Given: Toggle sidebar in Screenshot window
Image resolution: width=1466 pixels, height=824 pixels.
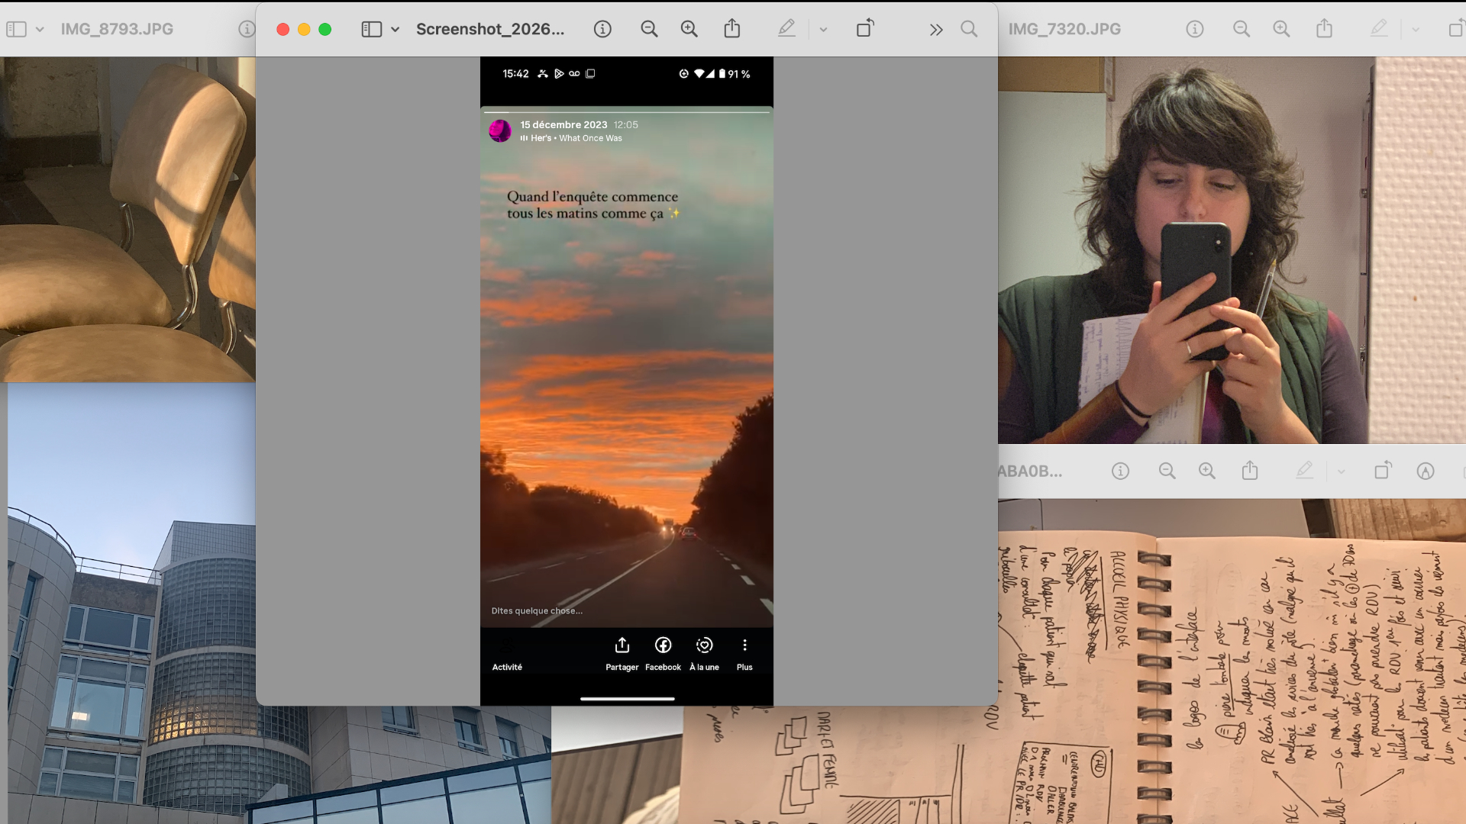Looking at the screenshot, I should click(371, 29).
